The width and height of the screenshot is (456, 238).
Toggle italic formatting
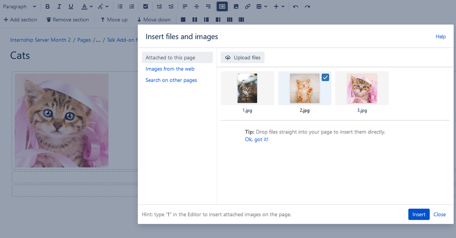tap(59, 6)
